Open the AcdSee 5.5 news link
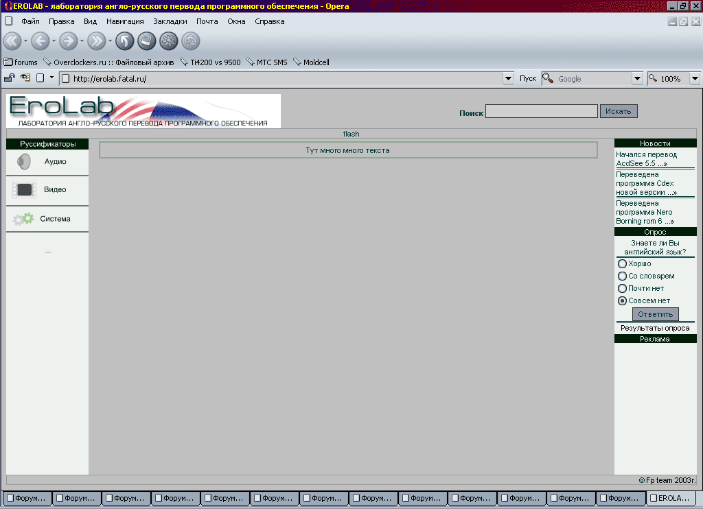The height and width of the screenshot is (509, 703). [646, 159]
